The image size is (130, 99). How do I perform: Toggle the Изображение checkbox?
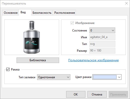click(72, 23)
